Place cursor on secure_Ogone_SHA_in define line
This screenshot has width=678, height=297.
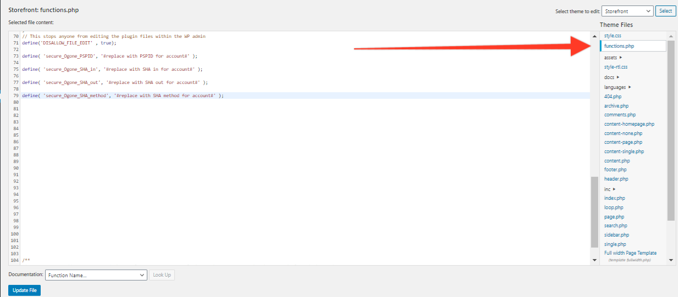coord(112,69)
